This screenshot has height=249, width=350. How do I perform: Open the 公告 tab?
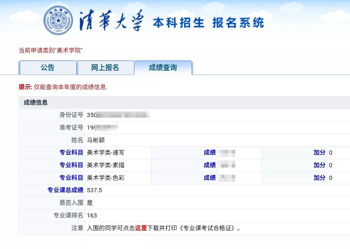[x=48, y=67]
